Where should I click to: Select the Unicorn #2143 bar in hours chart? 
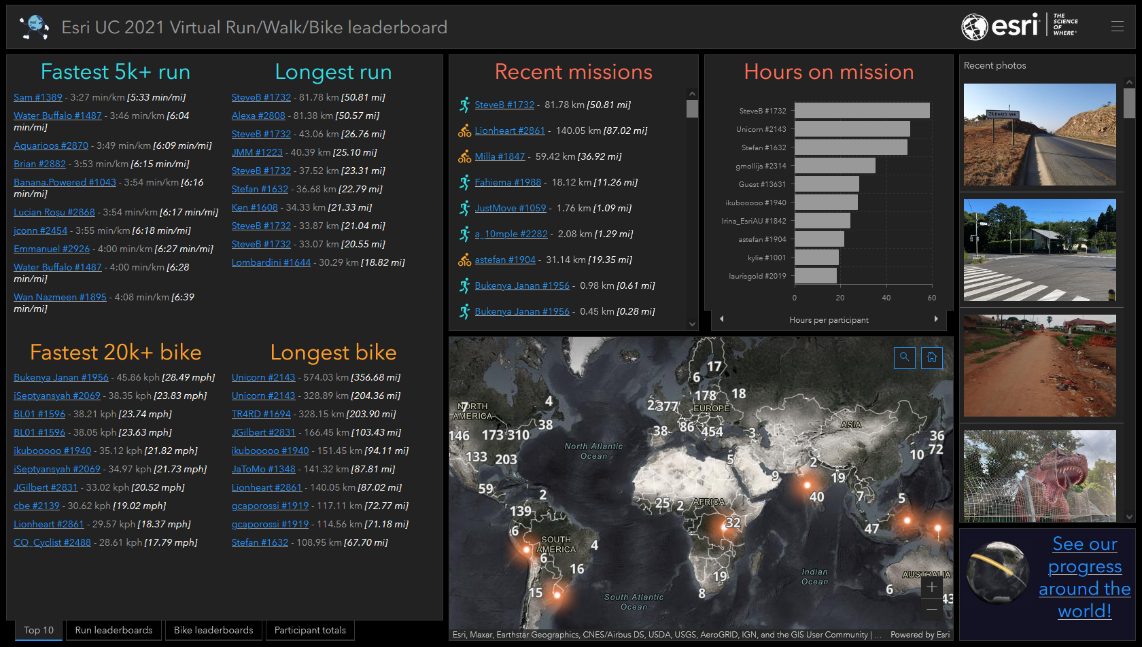pyautogui.click(x=852, y=129)
